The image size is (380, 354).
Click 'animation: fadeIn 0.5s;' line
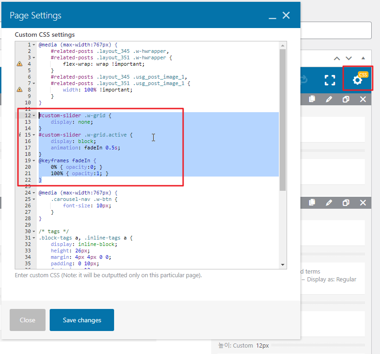click(x=85, y=148)
